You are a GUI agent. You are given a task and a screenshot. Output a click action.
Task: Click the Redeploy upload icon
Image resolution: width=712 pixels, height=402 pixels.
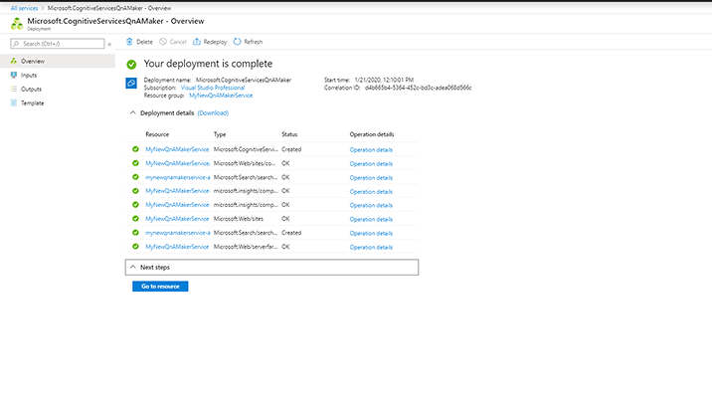point(197,42)
